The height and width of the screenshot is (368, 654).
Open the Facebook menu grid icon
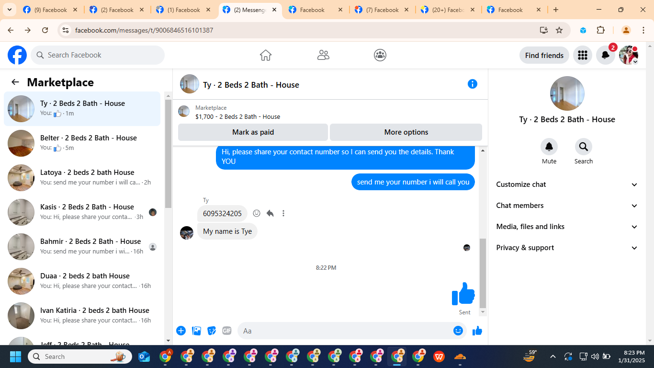click(583, 55)
